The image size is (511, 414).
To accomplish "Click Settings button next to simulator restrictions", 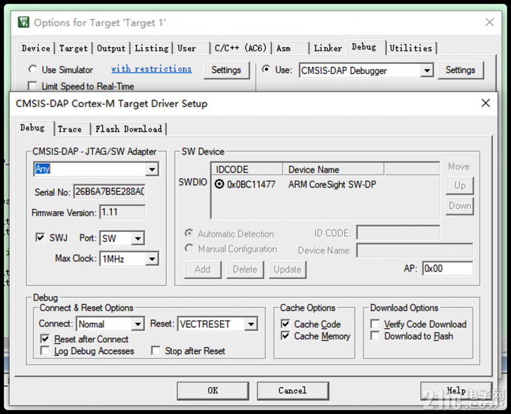I will pyautogui.click(x=226, y=70).
